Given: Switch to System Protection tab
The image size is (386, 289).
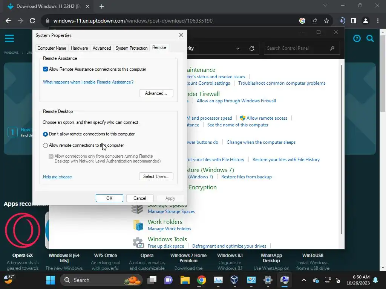Looking at the screenshot, I should 132,48.
